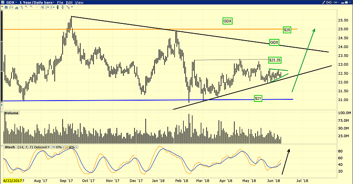
Task: Open the Edit menu
Action: (x=69, y=3)
